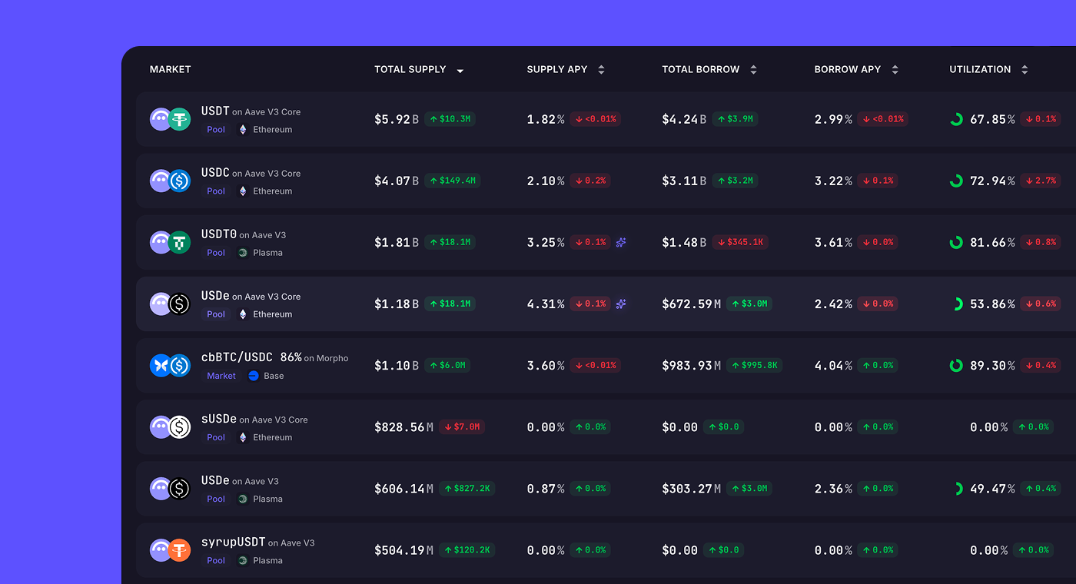Viewport: 1076px width, 584px height.
Task: Click the green $10.3M change badge on USDT supply
Action: coord(451,119)
